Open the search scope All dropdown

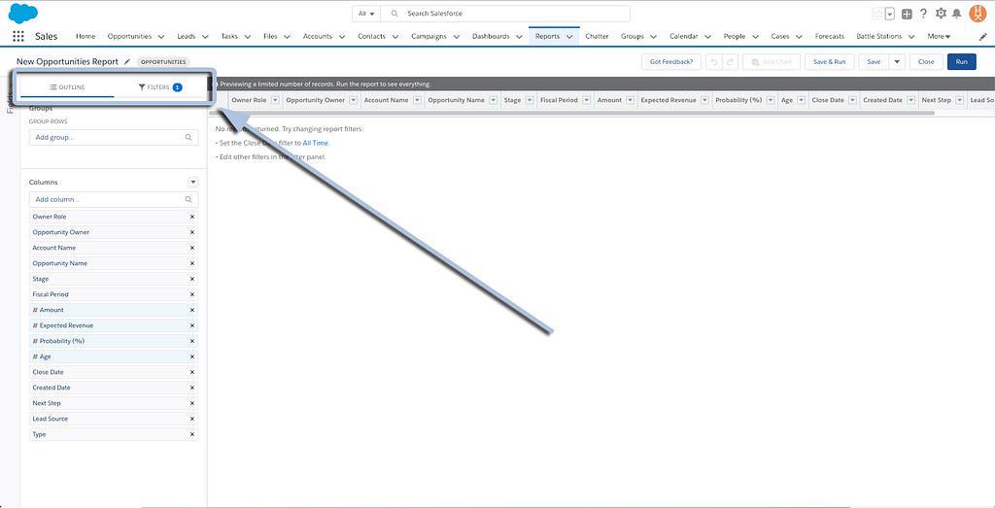(x=366, y=14)
